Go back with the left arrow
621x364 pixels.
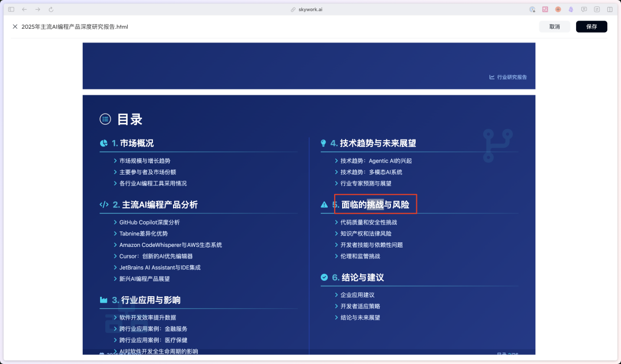pos(25,10)
